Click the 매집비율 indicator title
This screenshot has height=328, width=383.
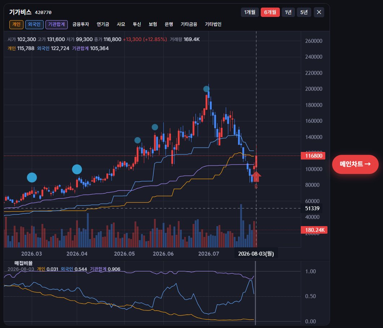23,263
